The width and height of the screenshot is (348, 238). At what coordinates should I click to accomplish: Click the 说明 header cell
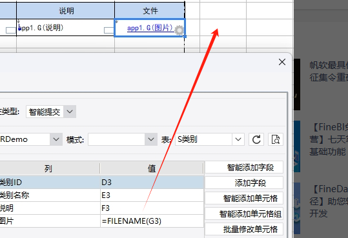[x=65, y=11]
